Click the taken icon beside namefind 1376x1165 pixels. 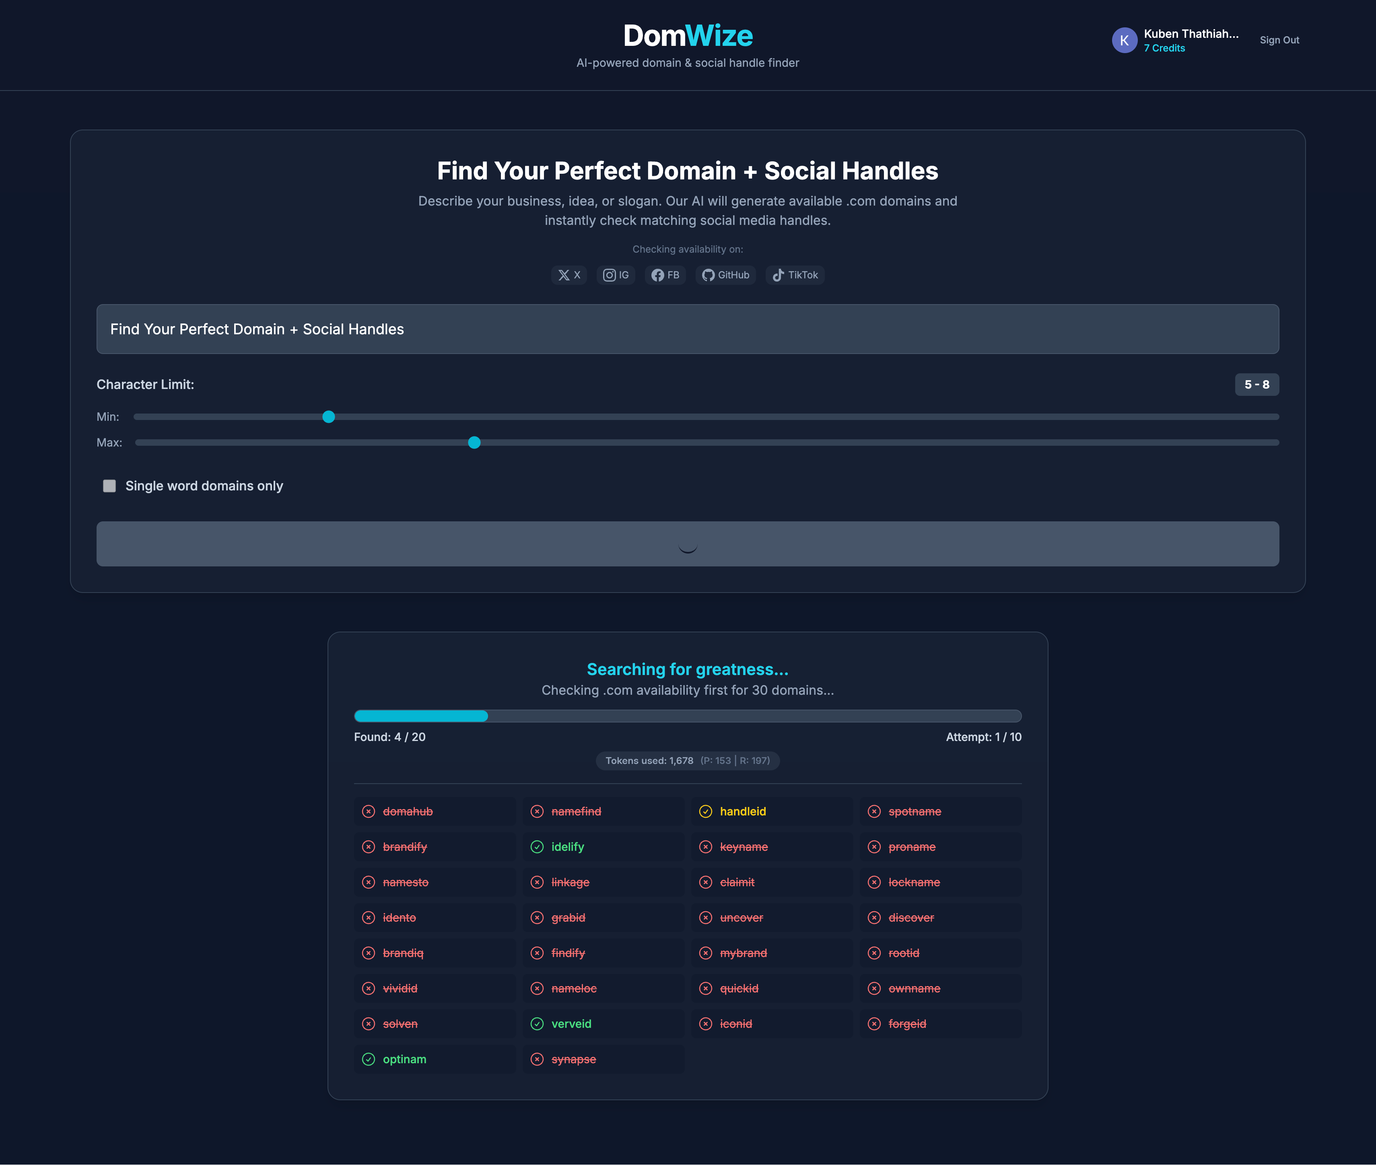(537, 812)
